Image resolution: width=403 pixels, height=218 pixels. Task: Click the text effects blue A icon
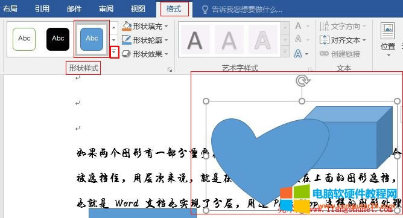pyautogui.click(x=298, y=54)
